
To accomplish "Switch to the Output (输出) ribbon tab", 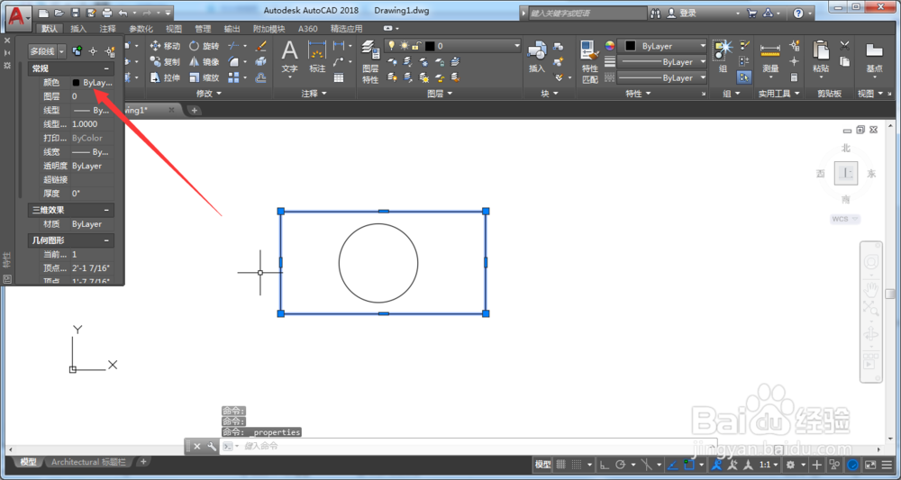I will coord(232,29).
